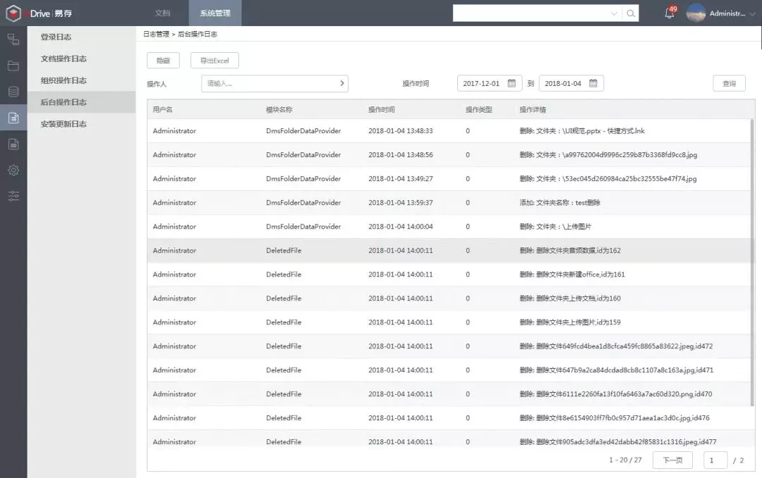Image resolution: width=762 pixels, height=478 pixels.
Task: Open the report file sidebar icon
Action: pyautogui.click(x=13, y=144)
